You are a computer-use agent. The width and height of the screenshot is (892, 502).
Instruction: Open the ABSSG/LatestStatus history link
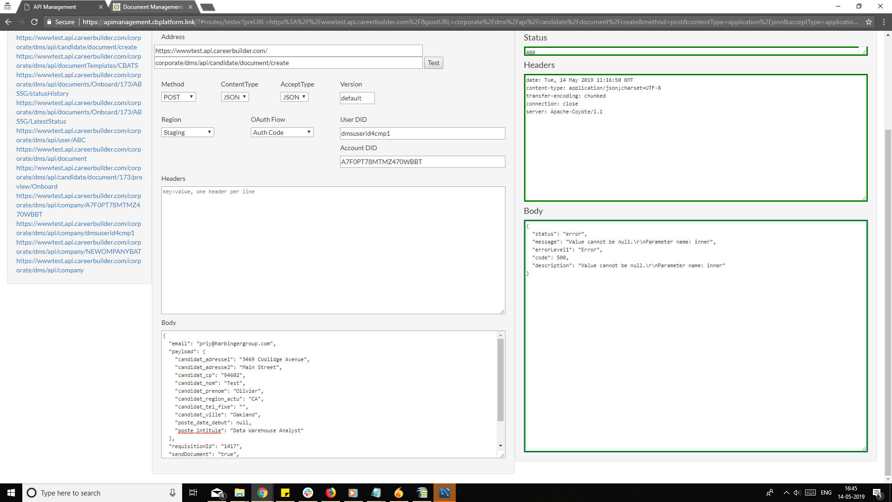point(79,112)
